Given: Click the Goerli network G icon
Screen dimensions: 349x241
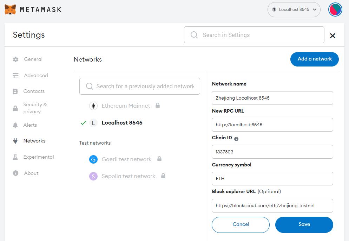Looking at the screenshot, I should click(93, 159).
